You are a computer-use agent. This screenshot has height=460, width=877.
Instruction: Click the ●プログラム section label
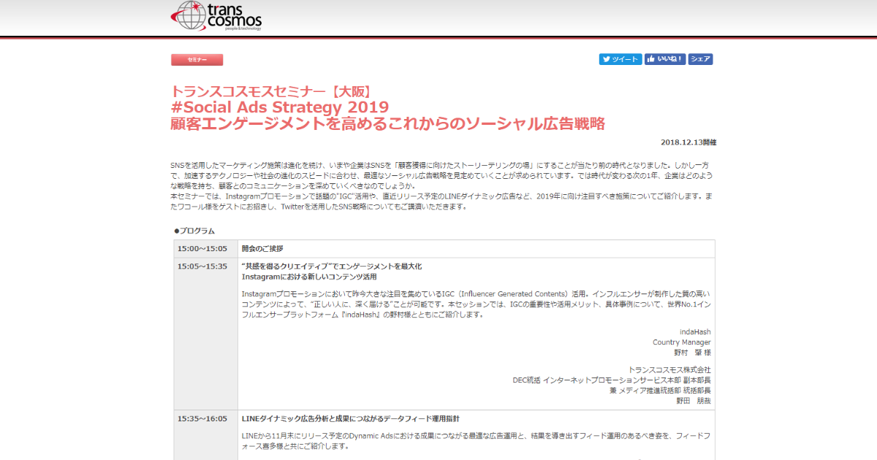[194, 231]
